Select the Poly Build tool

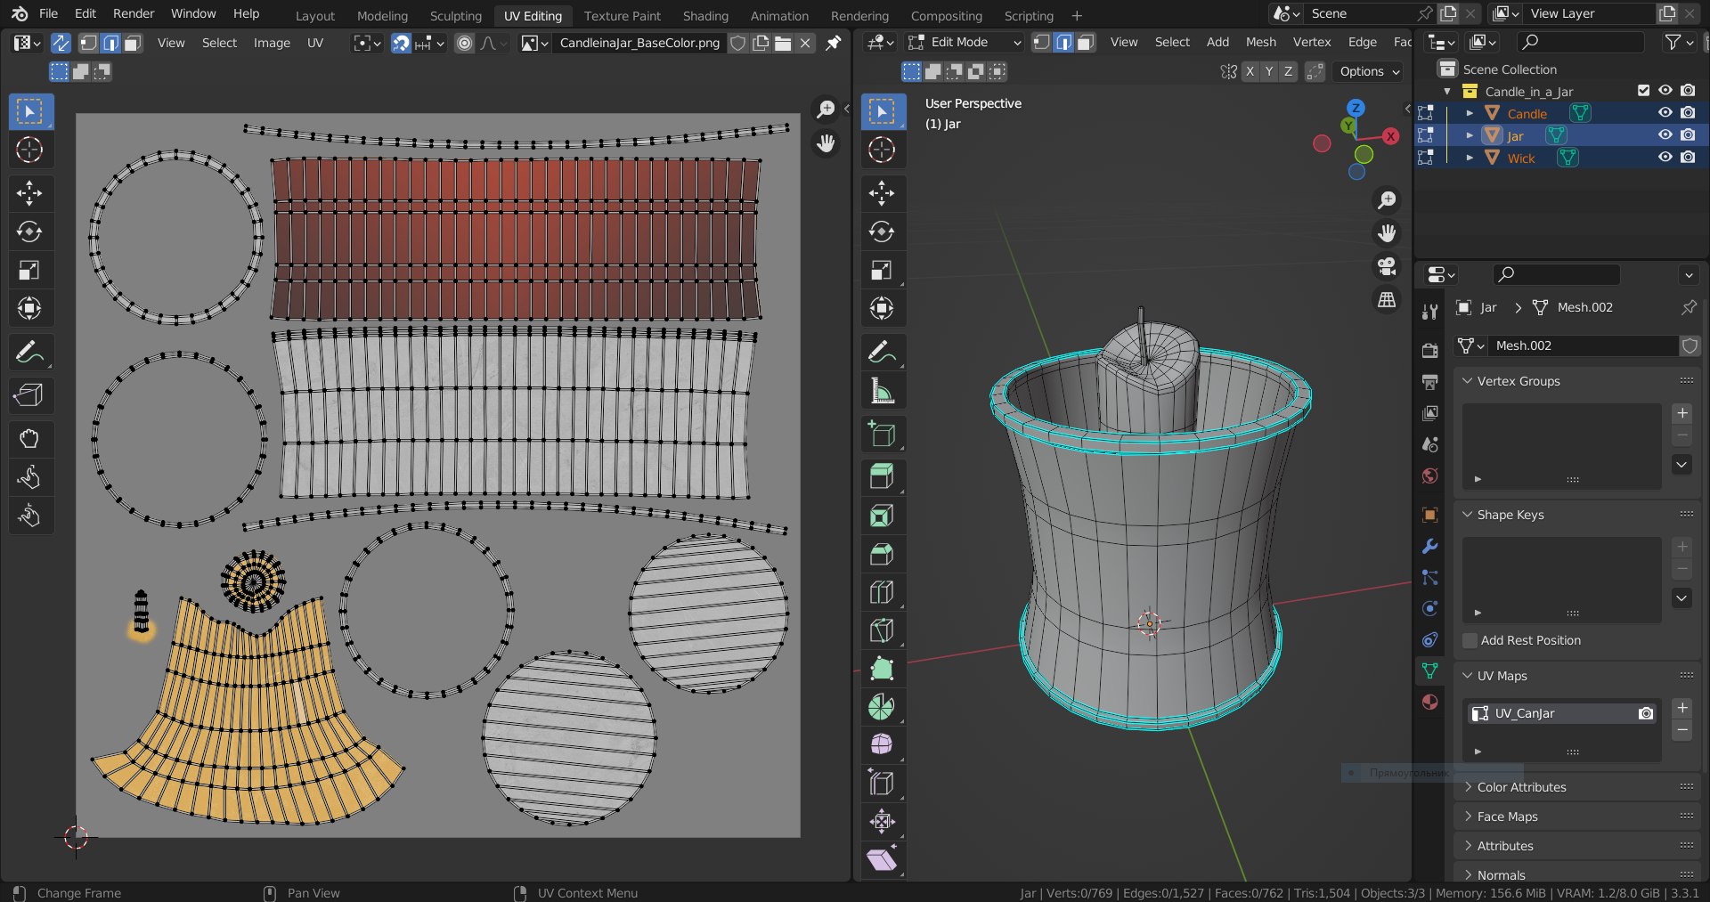(882, 669)
